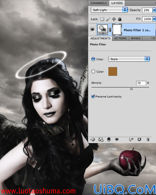This screenshot has height=195, width=156.
Task: Click the lock position move icon
Action: click(114, 19)
